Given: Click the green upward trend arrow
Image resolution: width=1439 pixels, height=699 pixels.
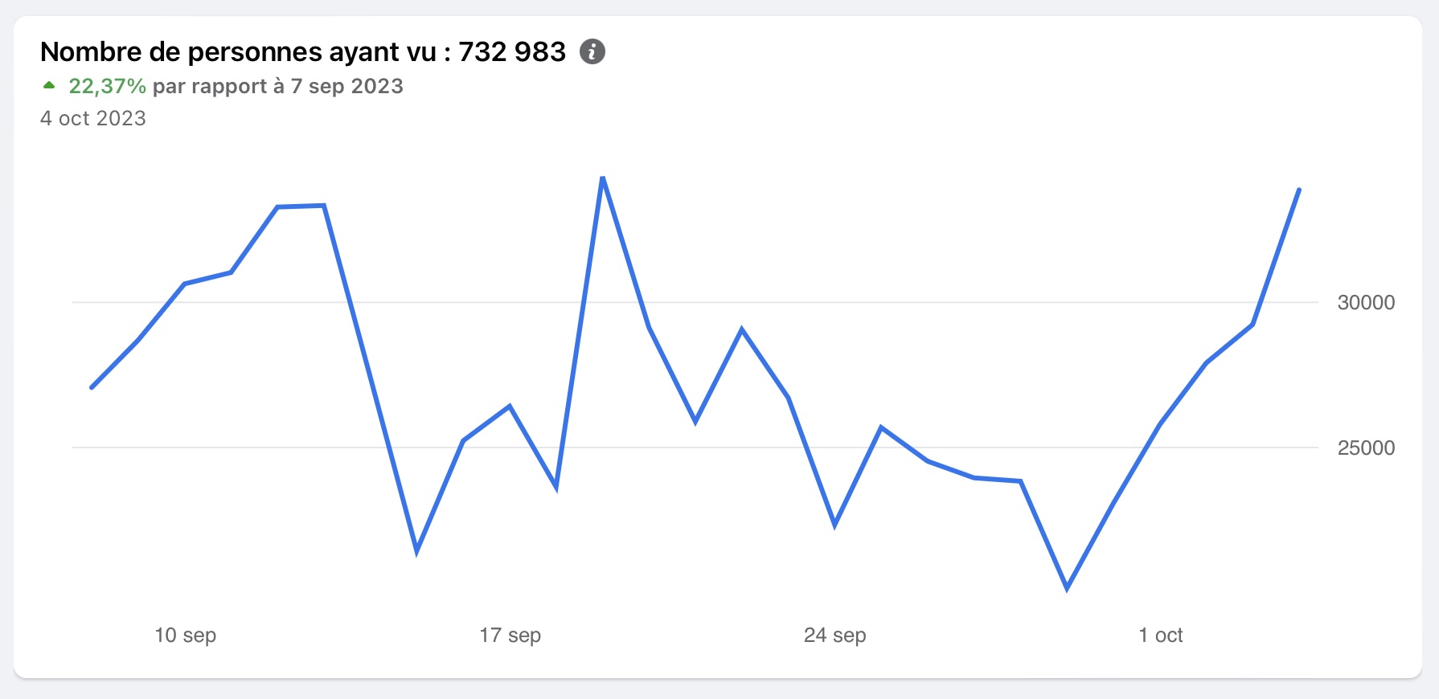Looking at the screenshot, I should tap(49, 85).
